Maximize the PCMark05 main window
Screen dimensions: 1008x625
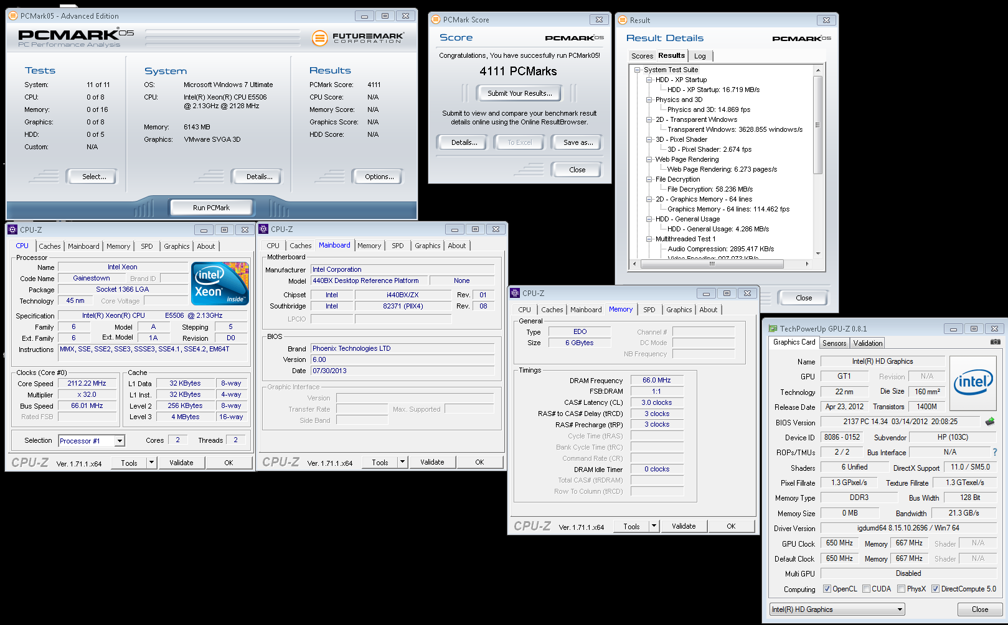tap(385, 16)
